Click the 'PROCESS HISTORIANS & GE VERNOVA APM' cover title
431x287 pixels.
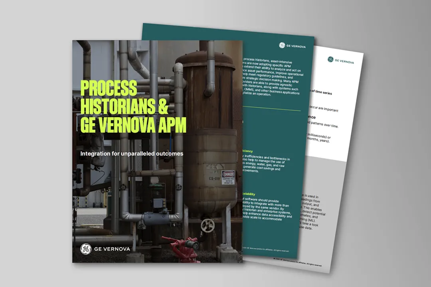coord(133,106)
